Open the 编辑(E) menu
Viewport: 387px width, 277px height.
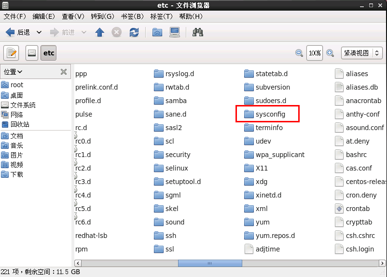tap(44, 16)
